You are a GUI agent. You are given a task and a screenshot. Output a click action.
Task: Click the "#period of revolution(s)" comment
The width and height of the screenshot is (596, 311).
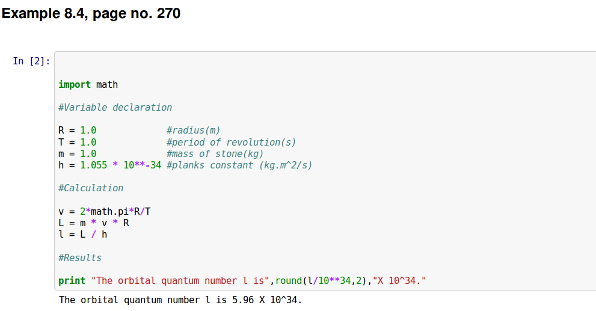tap(231, 142)
